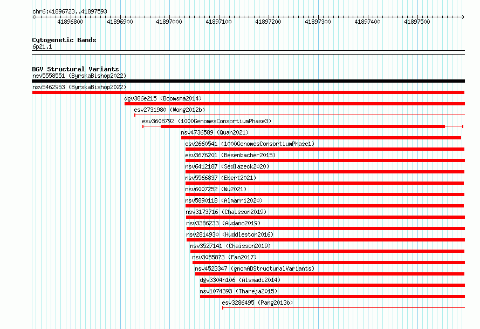
Task: Click the thin esv3286495 variant line
Action: point(344,308)
